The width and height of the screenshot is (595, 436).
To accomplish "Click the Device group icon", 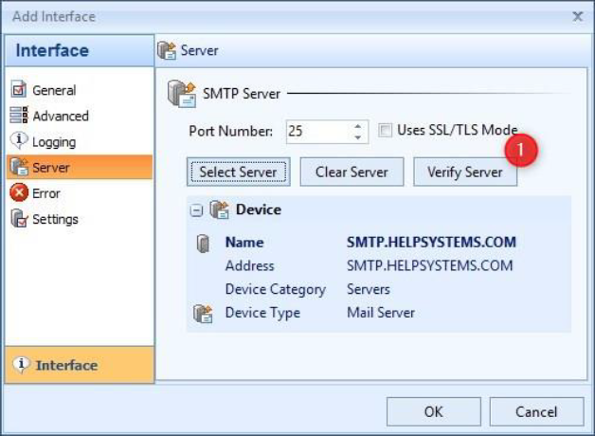I will click(219, 210).
